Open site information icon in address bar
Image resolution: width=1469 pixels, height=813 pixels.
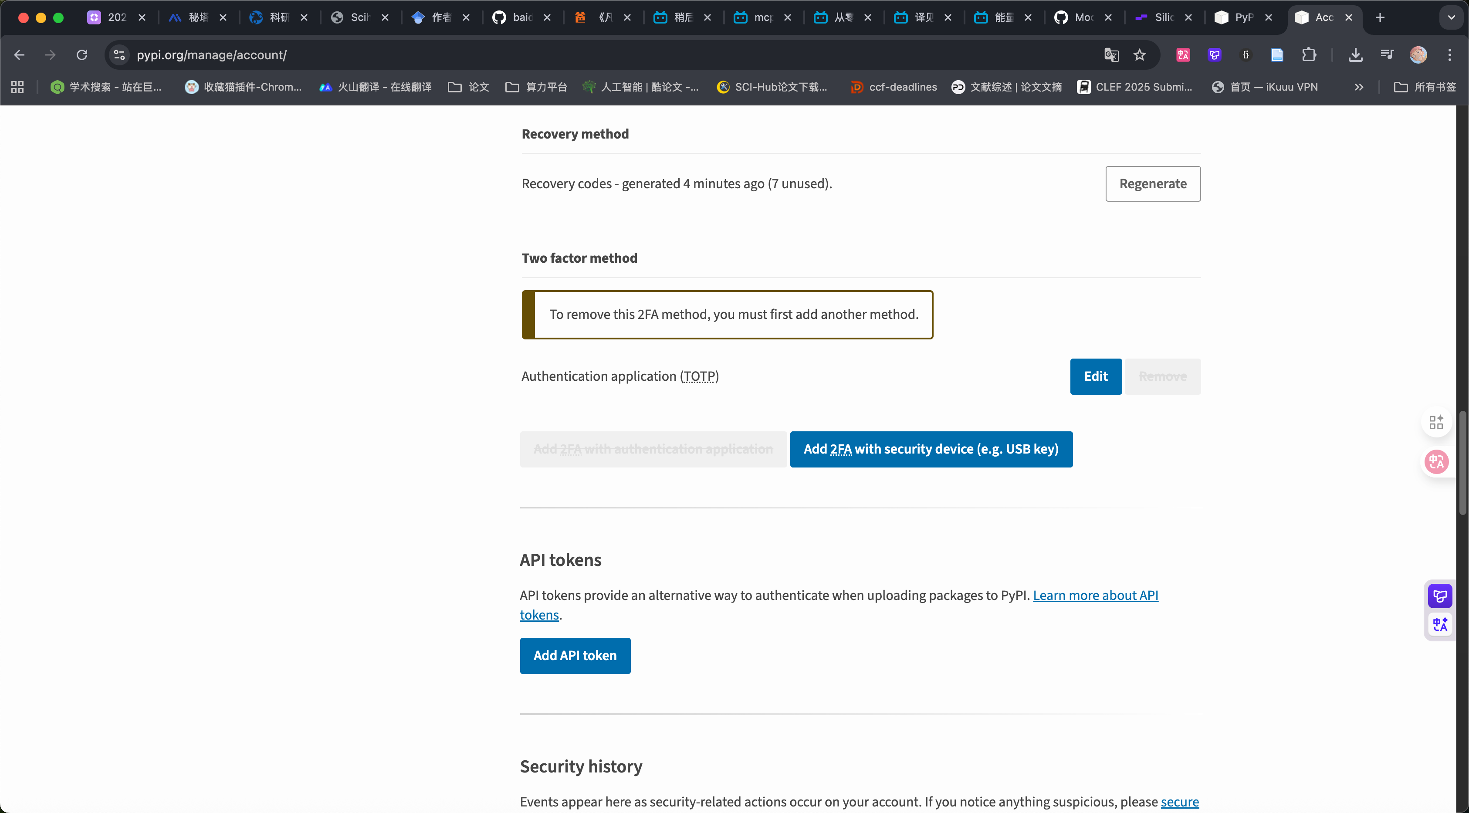[x=119, y=55]
